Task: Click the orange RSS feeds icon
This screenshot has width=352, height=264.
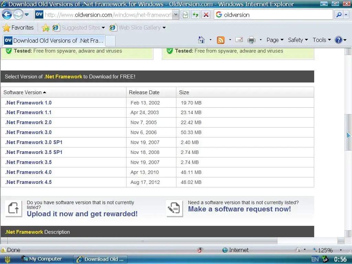Action: [x=221, y=40]
